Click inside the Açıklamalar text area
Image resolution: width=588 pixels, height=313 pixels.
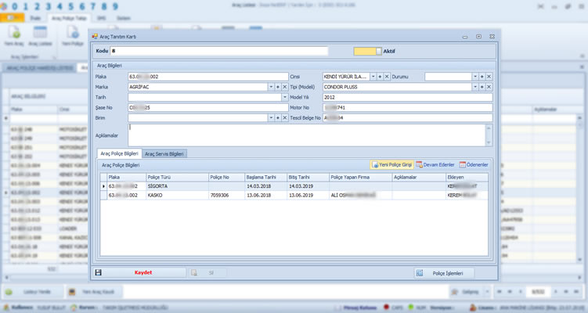click(307, 135)
